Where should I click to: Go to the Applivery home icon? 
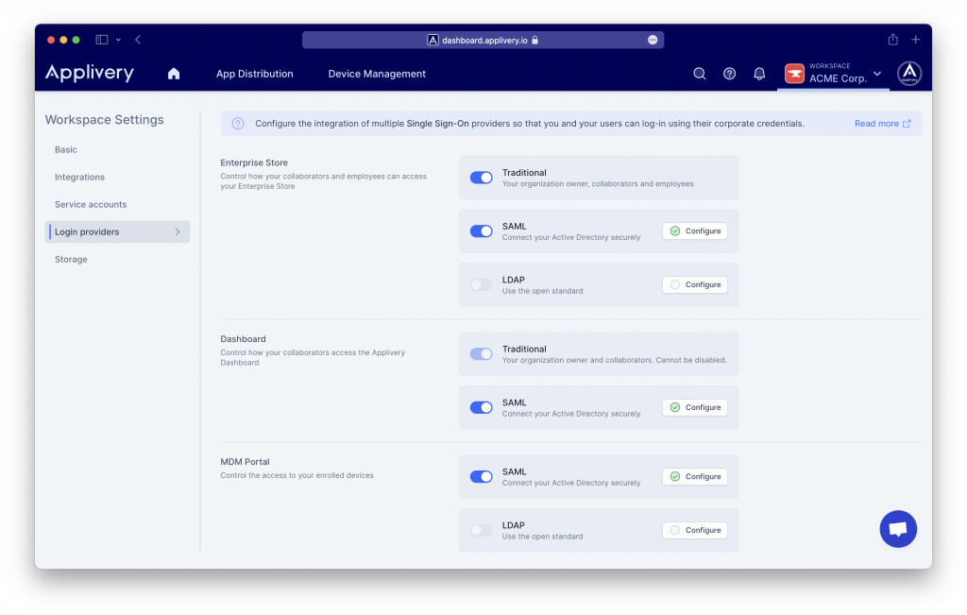click(174, 74)
